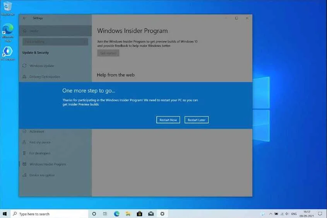Click the Settings gear on taskbar
Screen dimensions: 327x218
click(x=162, y=214)
